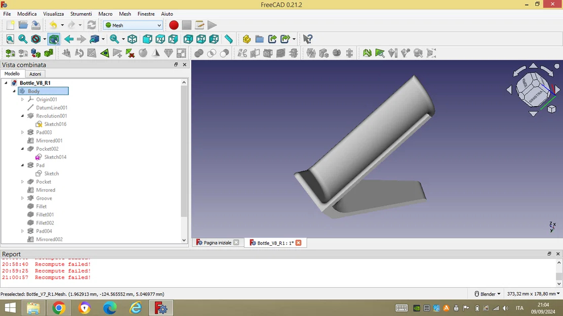Open the undo history dropdown arrow
563x316 pixels.
tap(62, 25)
